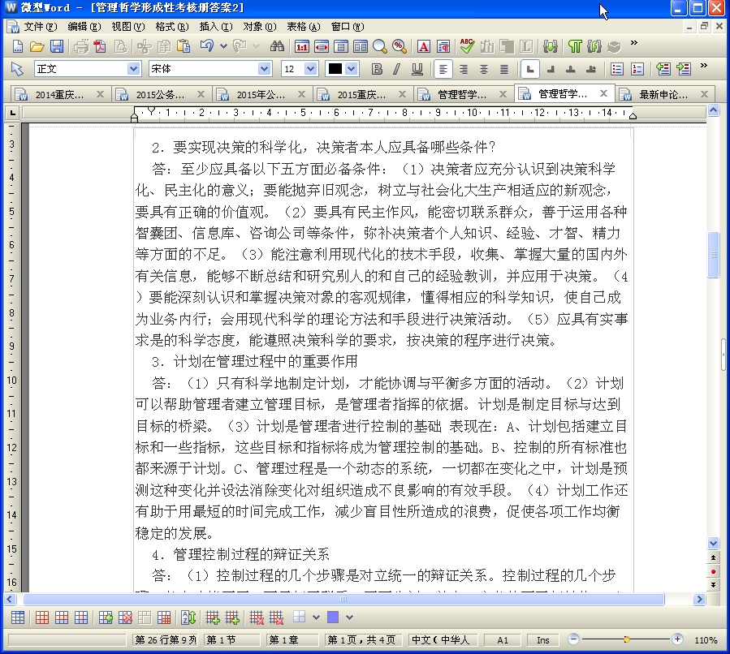730x654 pixels.
Task: Toggle the Ins insert mode in status bar
Action: click(543, 640)
